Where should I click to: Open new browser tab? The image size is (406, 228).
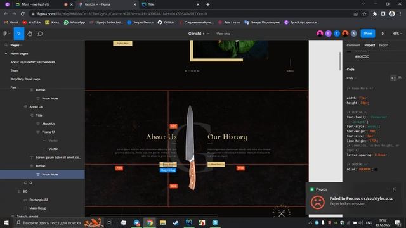[208, 4]
